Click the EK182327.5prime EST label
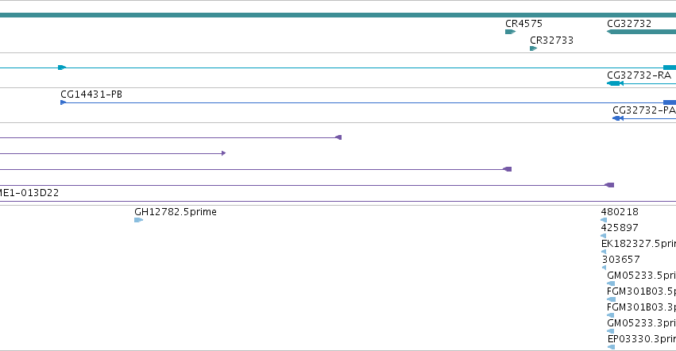This screenshot has width=676, height=351. pos(639,244)
